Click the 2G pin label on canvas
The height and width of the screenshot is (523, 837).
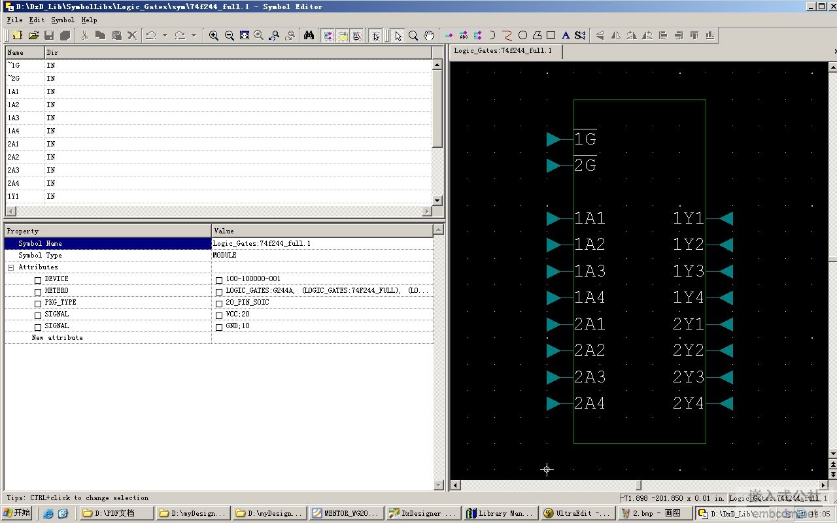tap(585, 165)
